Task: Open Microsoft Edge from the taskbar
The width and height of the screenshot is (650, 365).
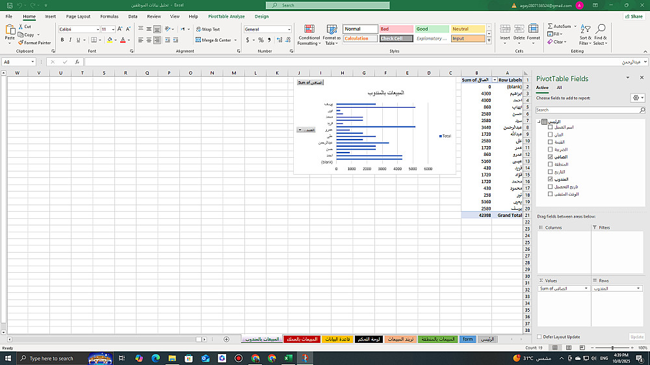Action: 155,359
